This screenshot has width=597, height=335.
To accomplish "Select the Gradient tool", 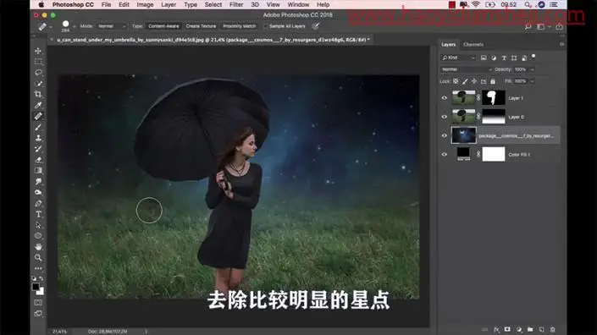I will point(38,170).
